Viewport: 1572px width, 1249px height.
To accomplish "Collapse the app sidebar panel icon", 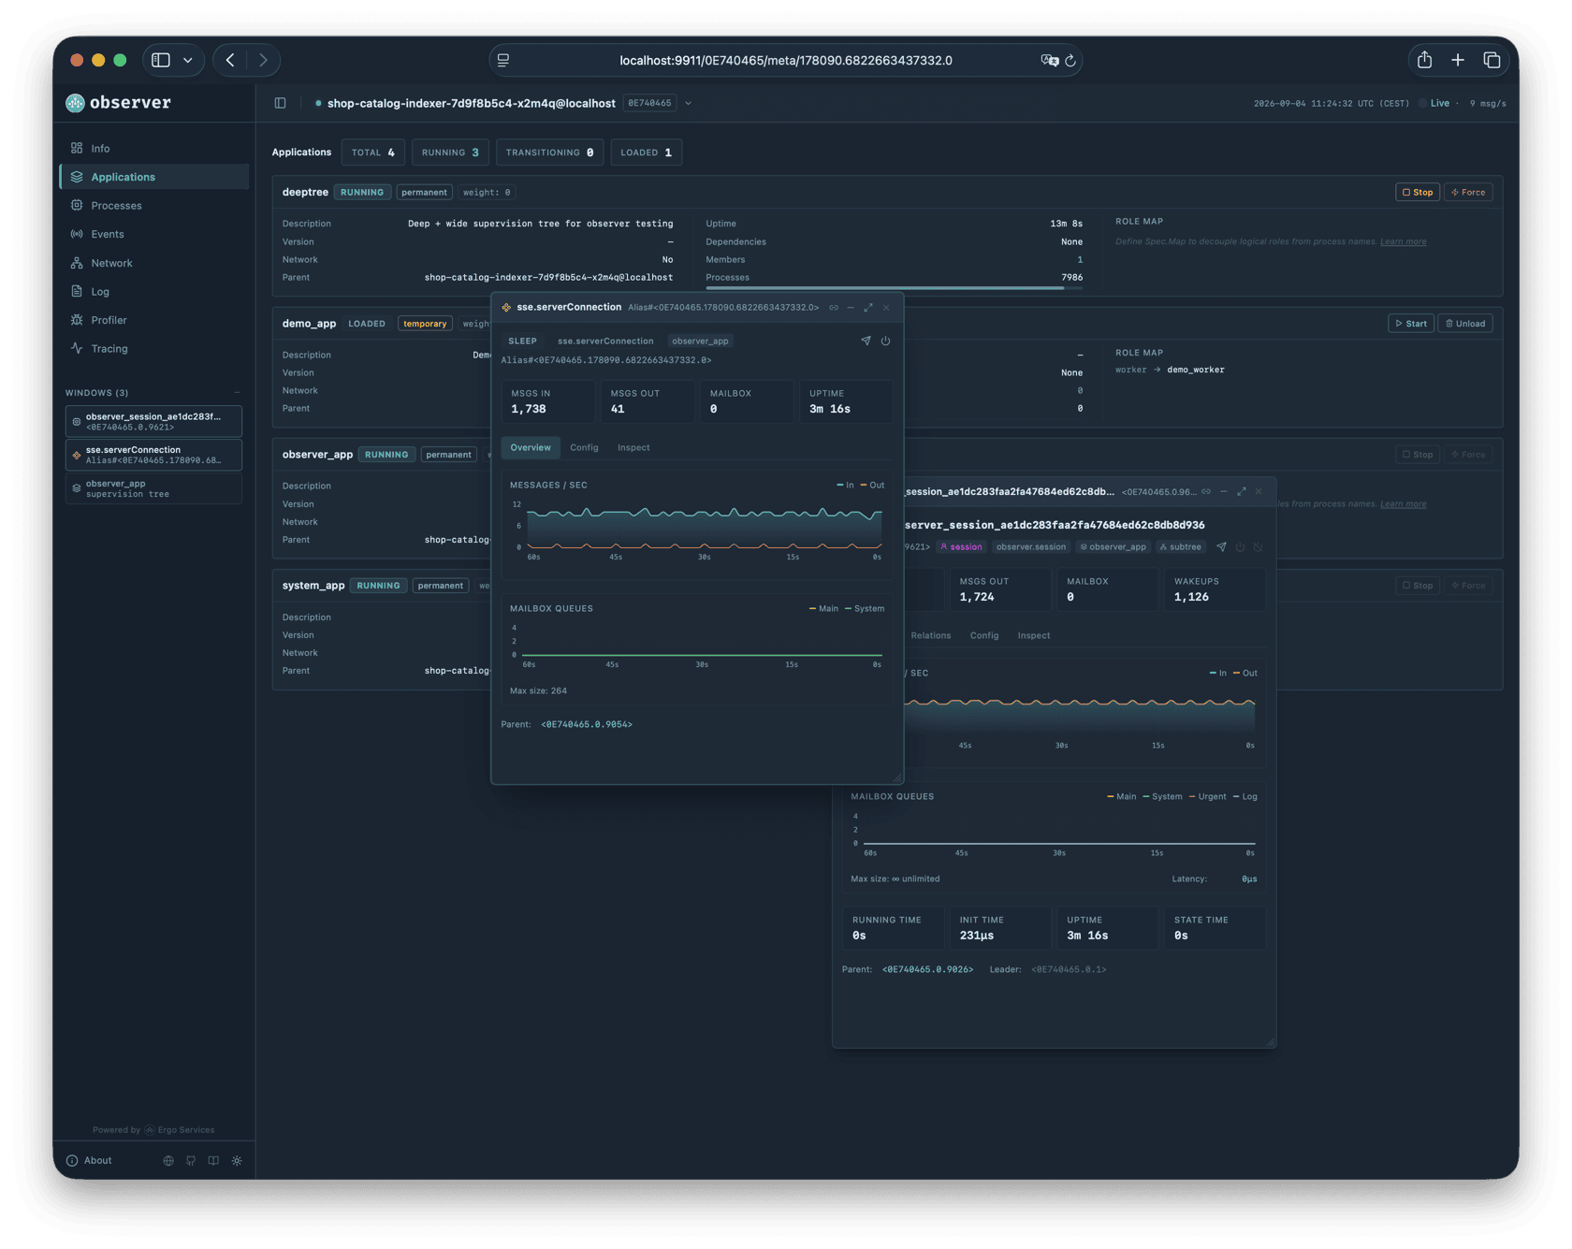I will [x=280, y=103].
